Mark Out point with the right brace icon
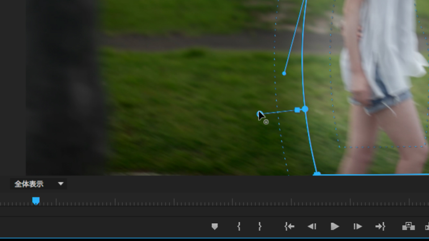The height and width of the screenshot is (241, 429). pyautogui.click(x=260, y=227)
